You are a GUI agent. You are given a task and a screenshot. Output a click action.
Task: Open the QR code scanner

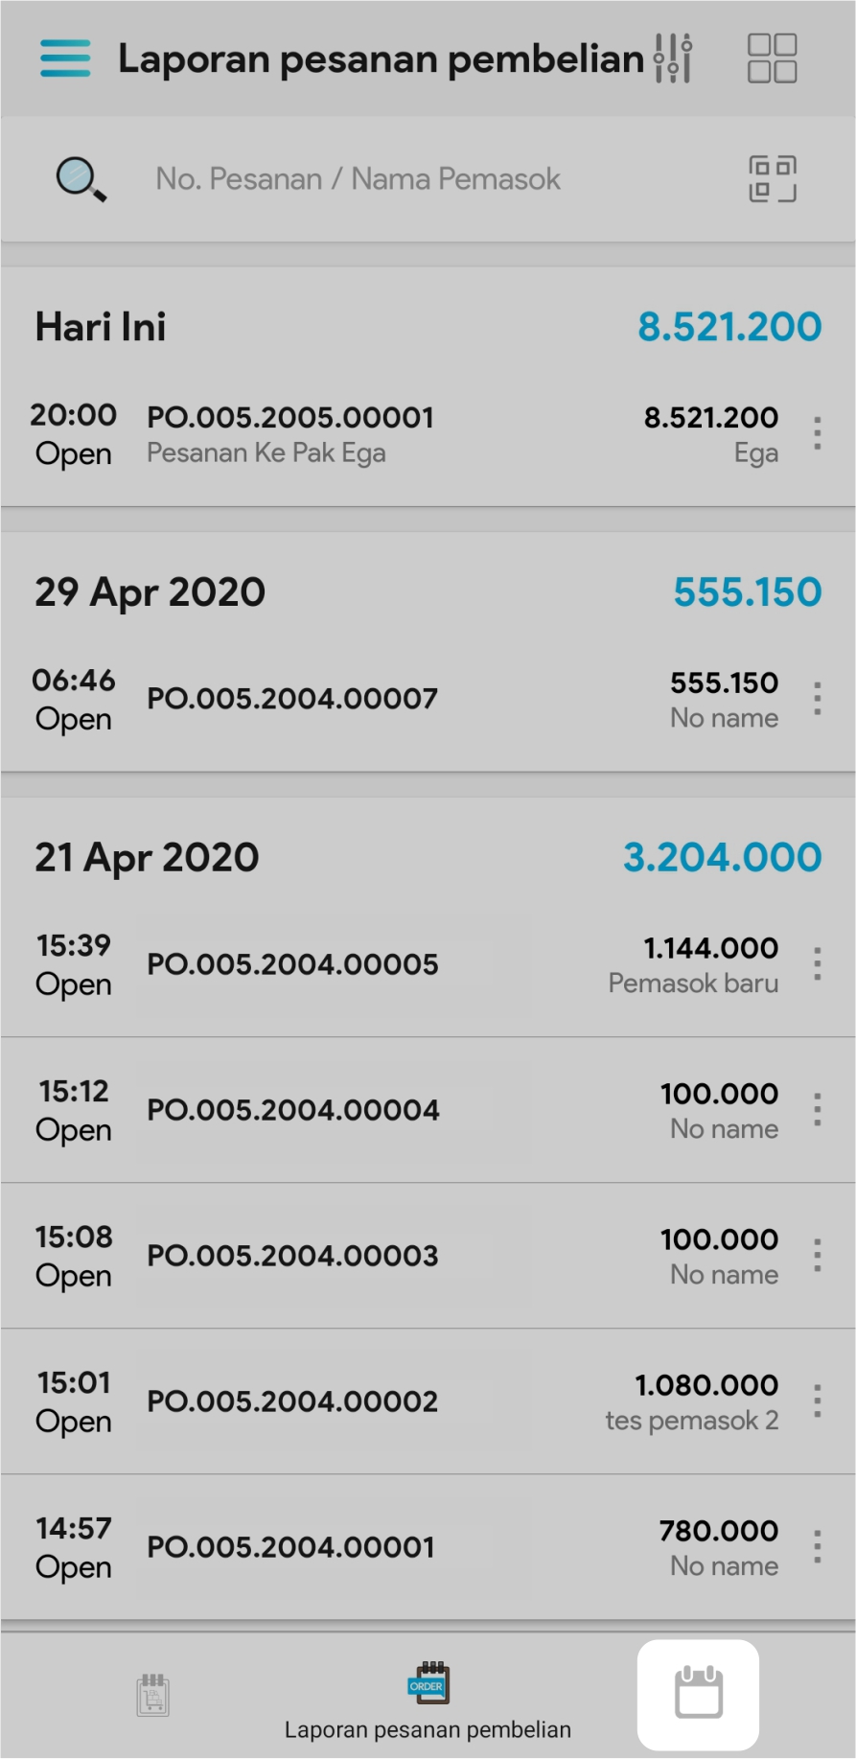coord(772,179)
